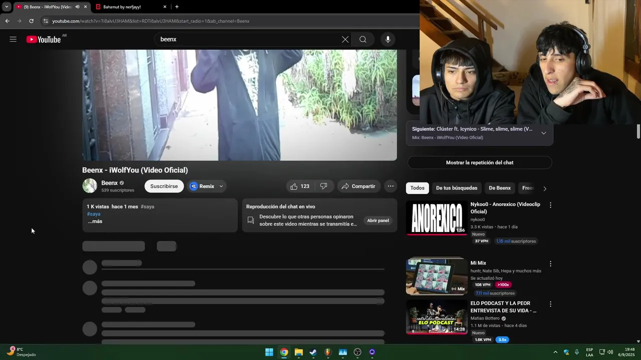Screen dimensions: 641x360
Task: Click the 539 suscriptores text
Action: [118, 190]
